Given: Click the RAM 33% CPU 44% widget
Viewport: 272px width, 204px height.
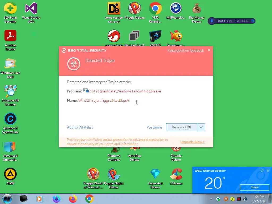Looking at the screenshot, I should tap(232, 21).
